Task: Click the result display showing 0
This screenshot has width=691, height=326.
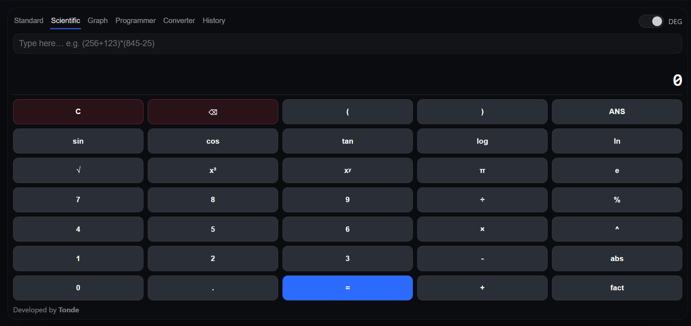Action: point(677,80)
